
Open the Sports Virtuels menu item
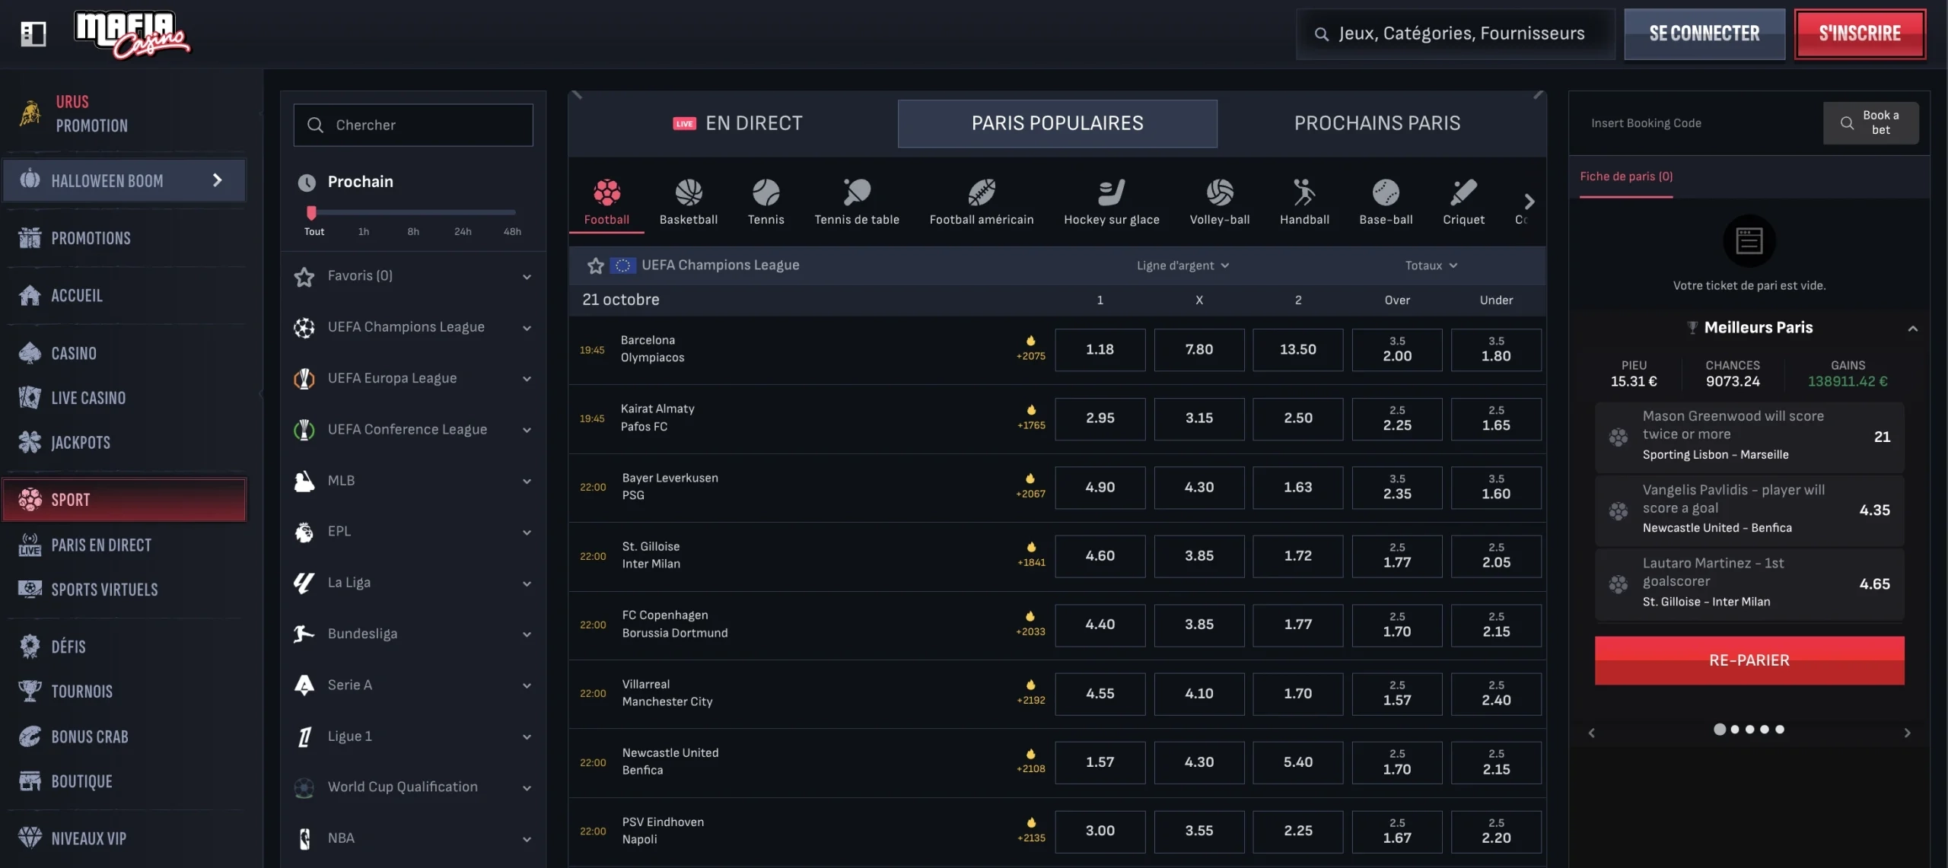click(x=124, y=590)
